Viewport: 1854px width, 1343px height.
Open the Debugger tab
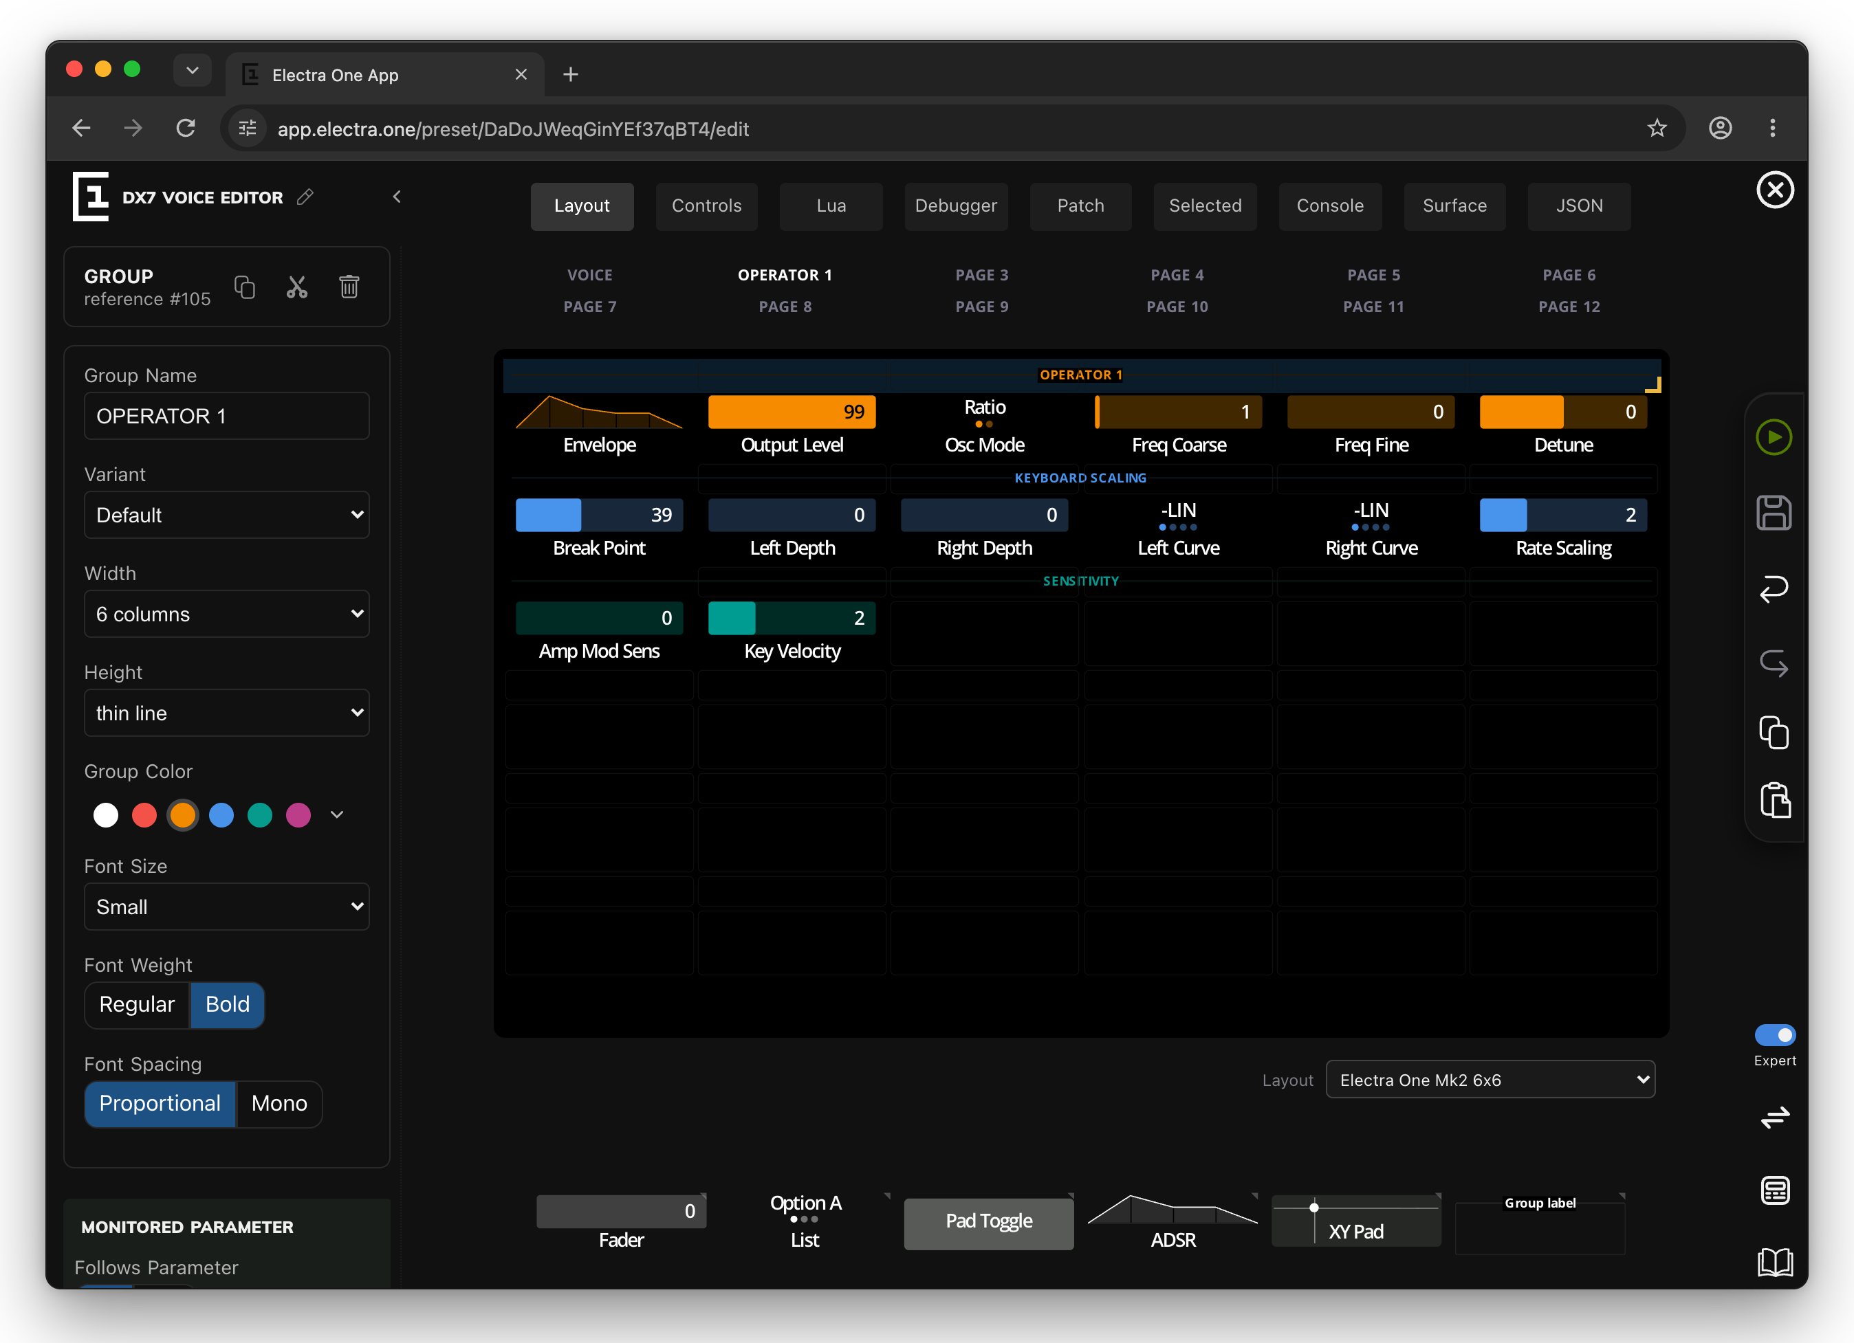coord(956,206)
